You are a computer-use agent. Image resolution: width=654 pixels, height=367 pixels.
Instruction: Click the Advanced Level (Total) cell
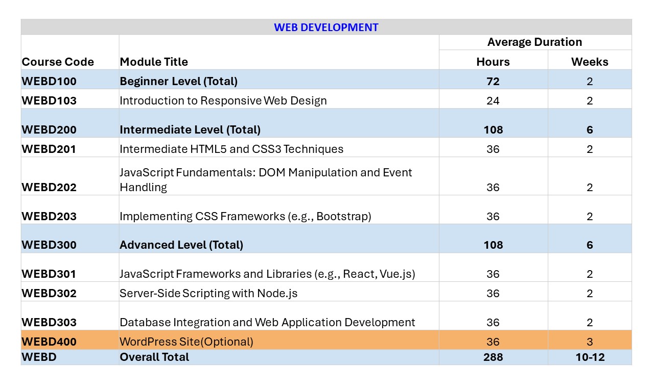[x=181, y=245]
